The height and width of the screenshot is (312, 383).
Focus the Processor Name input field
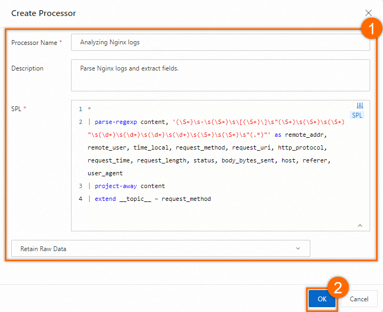click(x=221, y=42)
